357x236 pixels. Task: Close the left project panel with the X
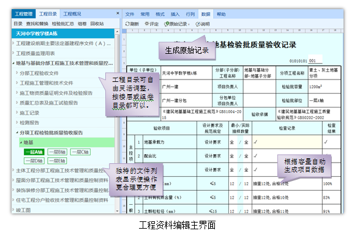[x=118, y=13]
